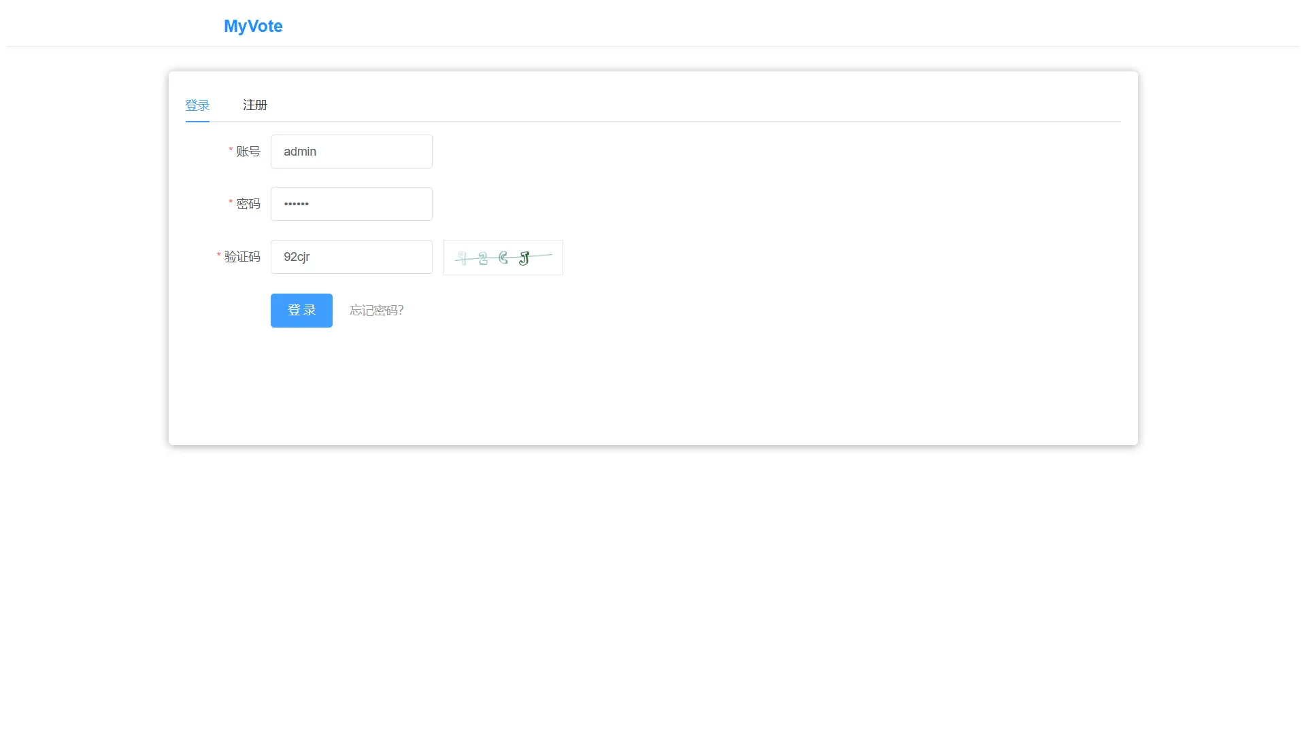Viewport: 1306px width, 734px height.
Task: Switch to the 注册 tab
Action: point(255,105)
